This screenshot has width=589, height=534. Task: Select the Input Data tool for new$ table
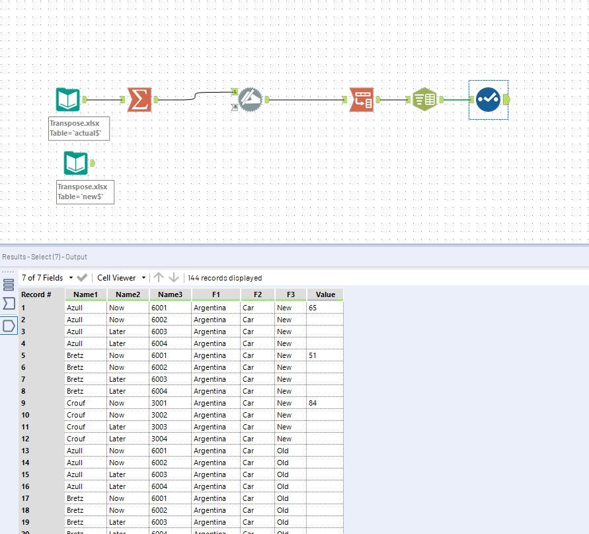click(x=75, y=163)
